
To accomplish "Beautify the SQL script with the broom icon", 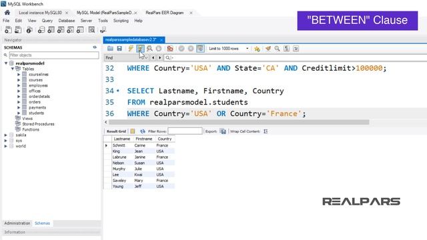I will 268,49.
